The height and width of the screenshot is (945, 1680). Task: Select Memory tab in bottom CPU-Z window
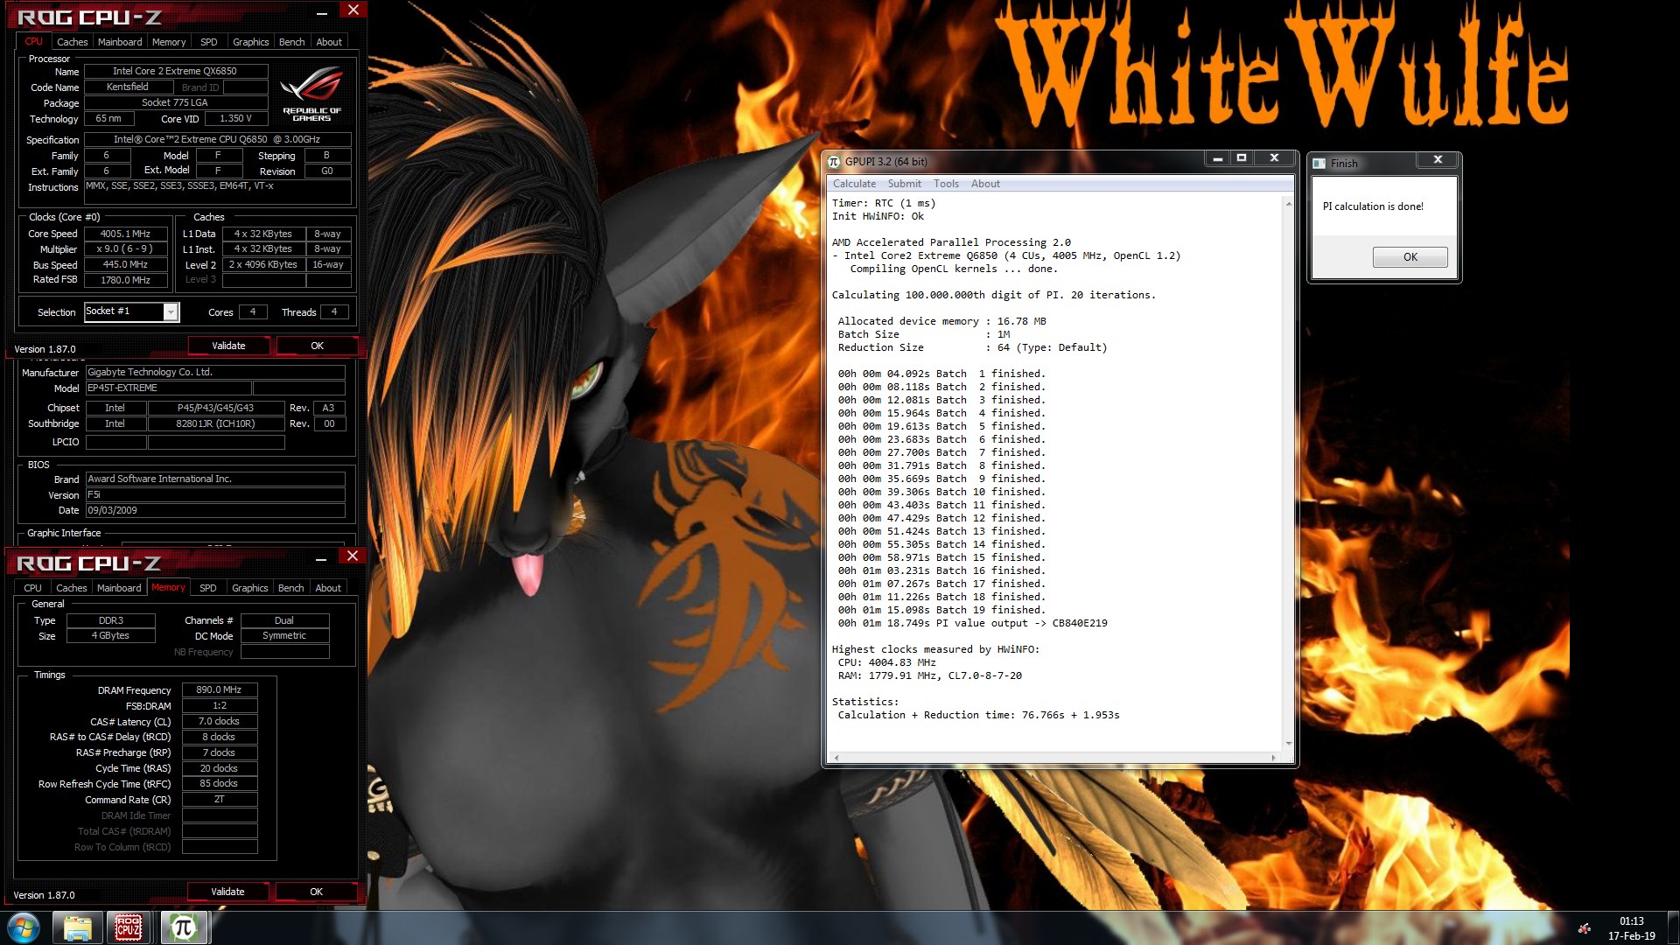(168, 587)
